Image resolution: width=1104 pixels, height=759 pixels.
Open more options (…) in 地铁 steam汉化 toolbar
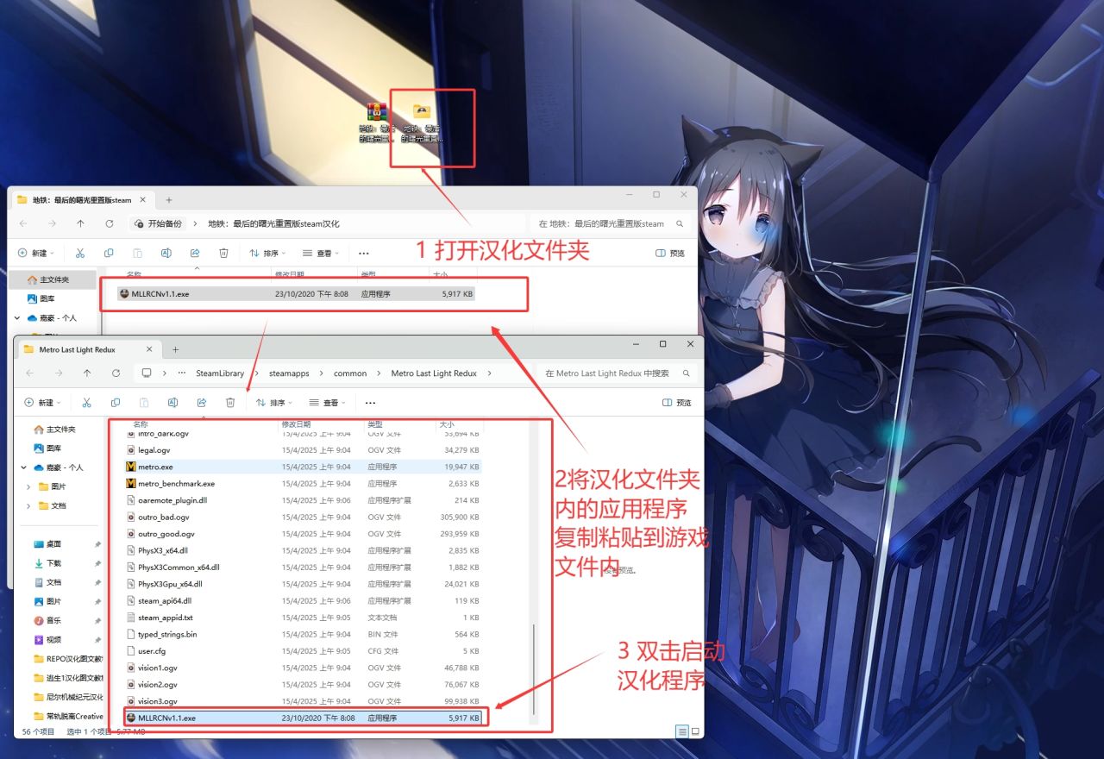click(x=363, y=254)
